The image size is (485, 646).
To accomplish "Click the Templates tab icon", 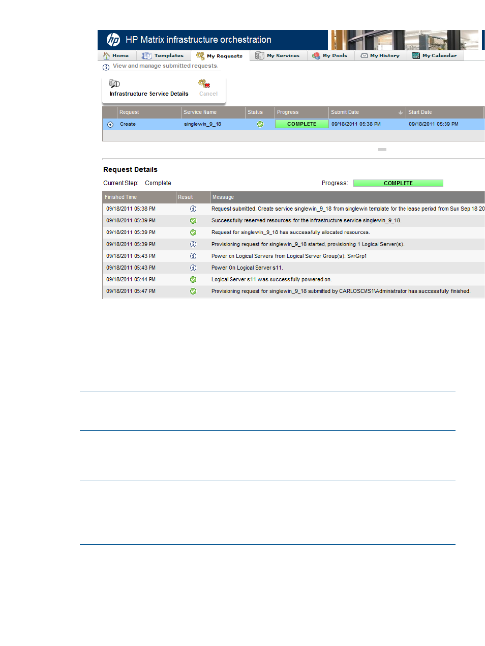I will click(146, 56).
